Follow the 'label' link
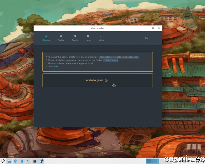The width and height of the screenshot is (205, 164). 90,63
